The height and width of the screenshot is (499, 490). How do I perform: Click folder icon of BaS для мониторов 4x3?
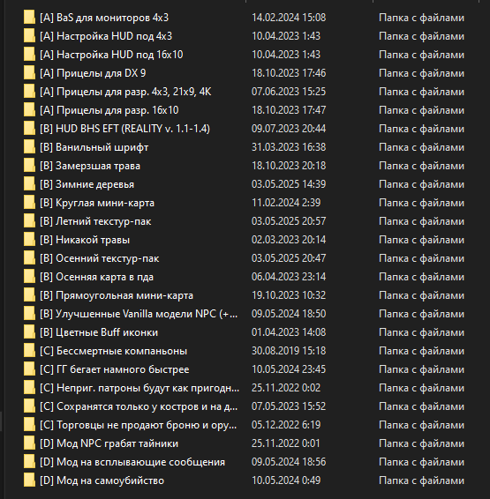(29, 18)
